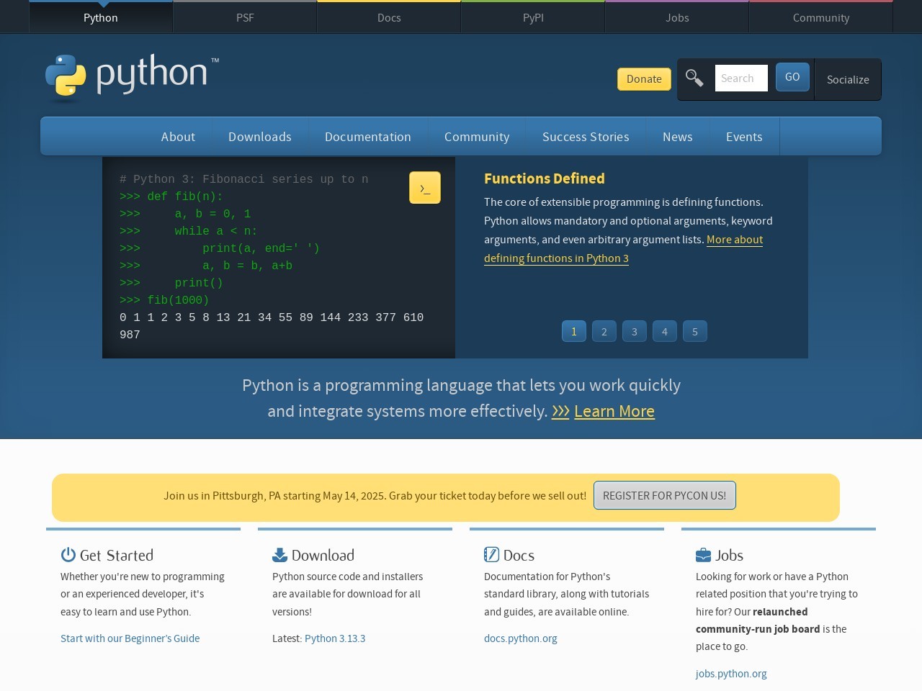Open the Python 3.13.3 download link

(335, 638)
